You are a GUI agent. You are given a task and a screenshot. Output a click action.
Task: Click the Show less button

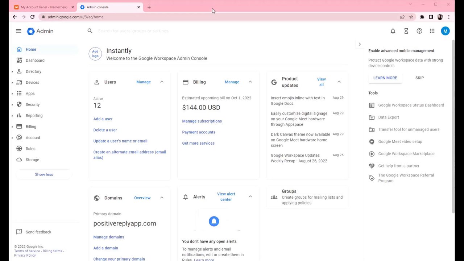44,174
